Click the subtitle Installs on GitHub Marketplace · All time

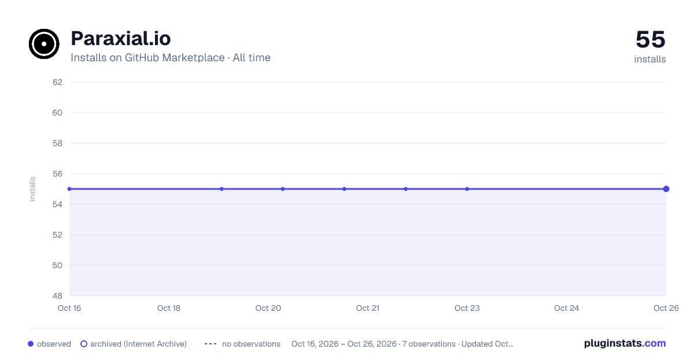click(x=171, y=58)
